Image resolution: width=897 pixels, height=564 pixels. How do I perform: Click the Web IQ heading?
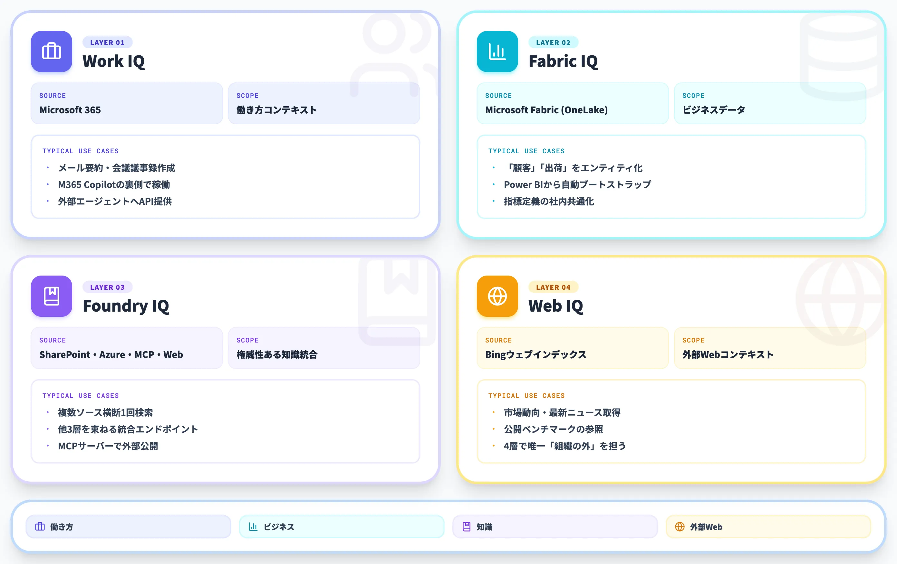click(556, 306)
